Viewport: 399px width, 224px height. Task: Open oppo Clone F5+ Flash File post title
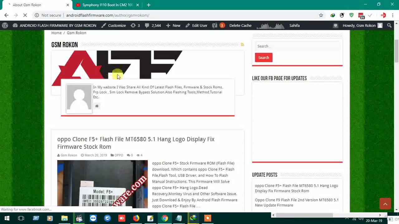[136, 143]
